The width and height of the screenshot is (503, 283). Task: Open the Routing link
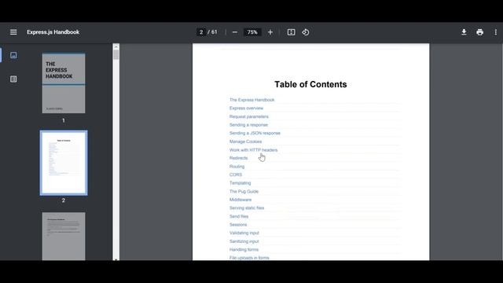(237, 167)
